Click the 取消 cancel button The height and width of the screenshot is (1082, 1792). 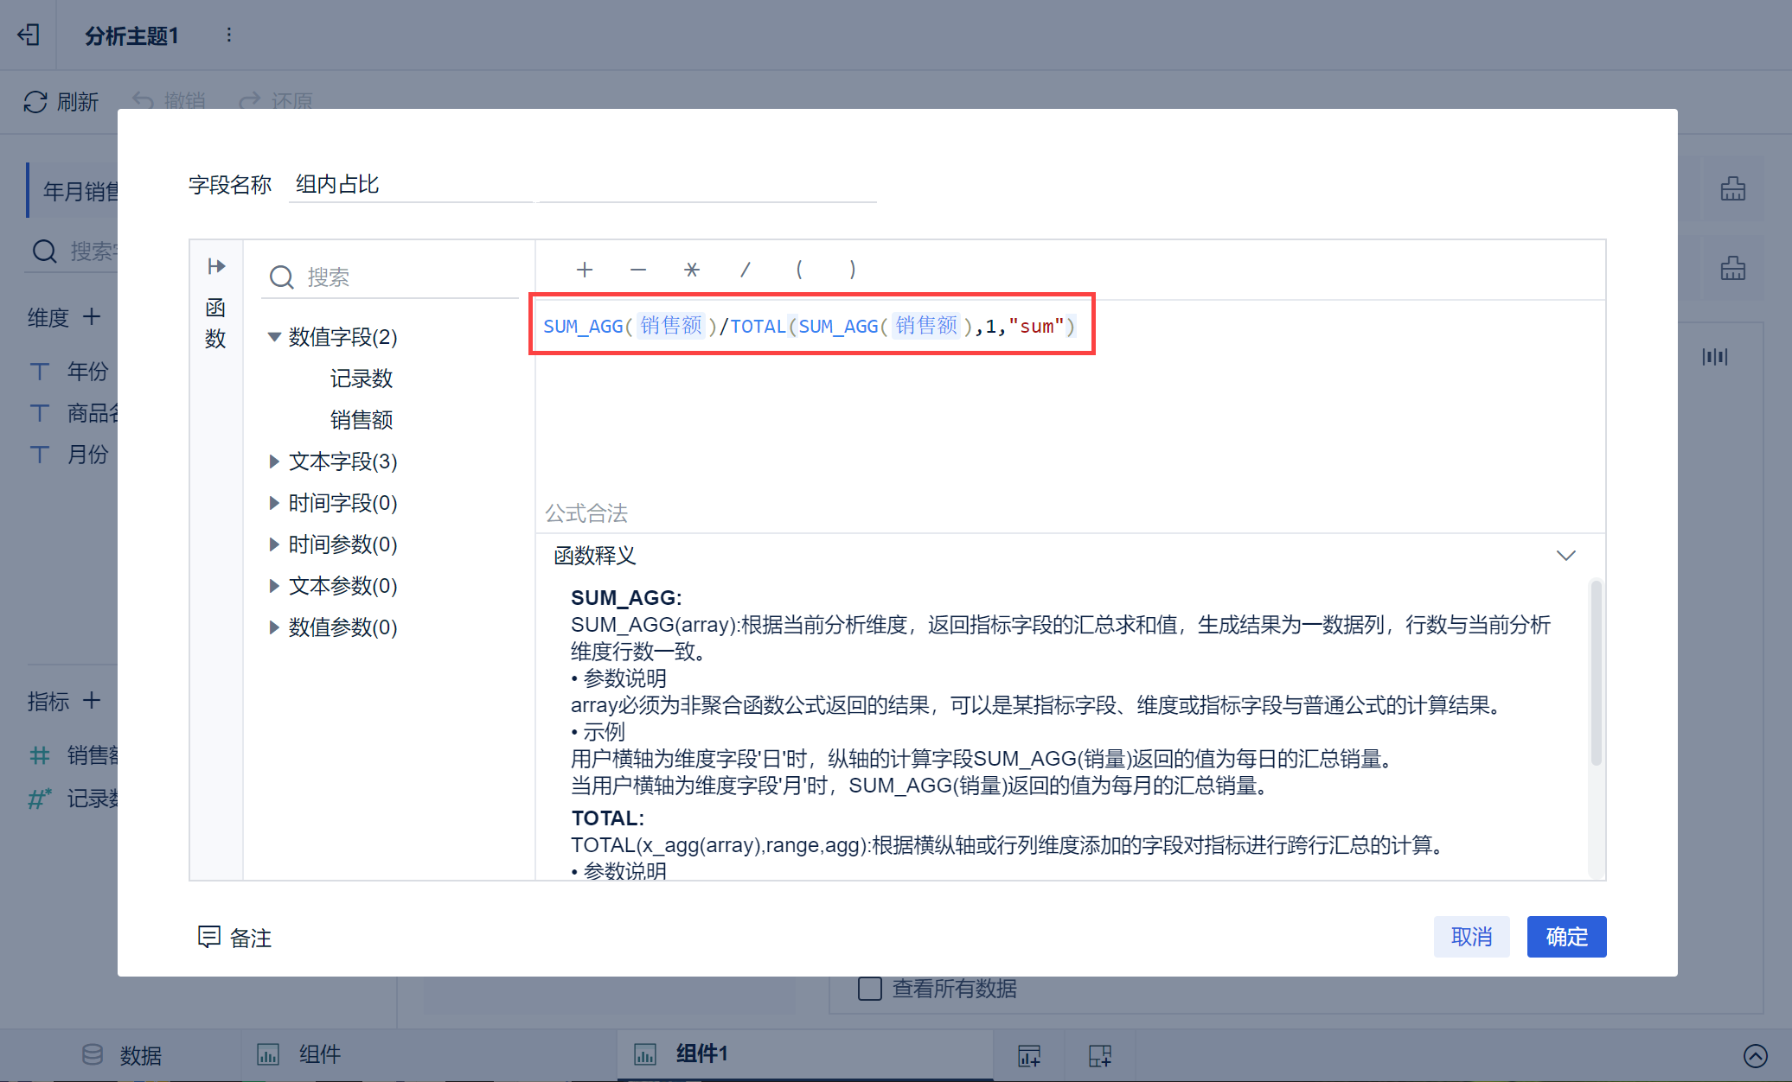[1471, 937]
